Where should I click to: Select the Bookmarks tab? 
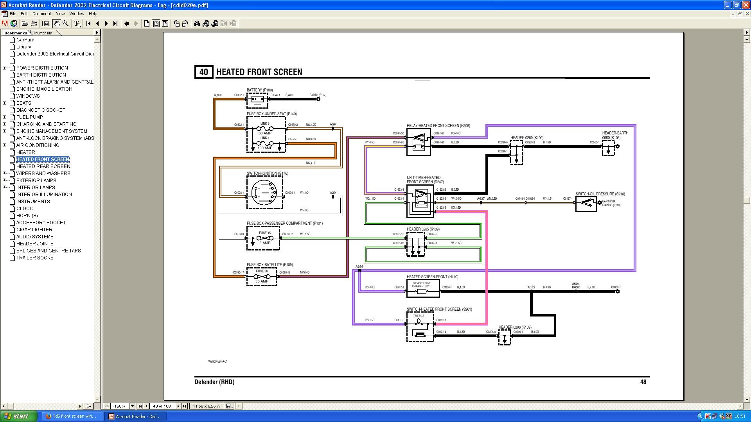click(15, 32)
